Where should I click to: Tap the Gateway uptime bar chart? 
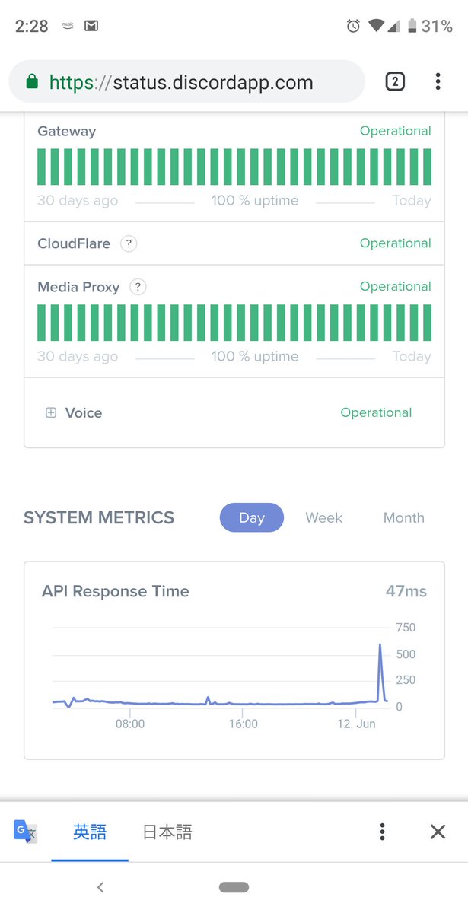pos(234,167)
